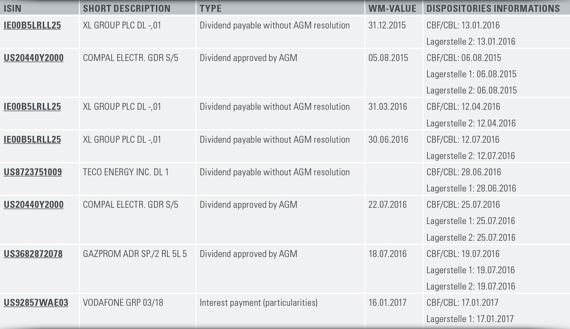Select the Interest payment (particularities) type cell
This screenshot has height=329, width=570.
(x=259, y=303)
